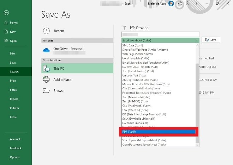
Task: Click the Desktop folder path
Action: pos(139,28)
